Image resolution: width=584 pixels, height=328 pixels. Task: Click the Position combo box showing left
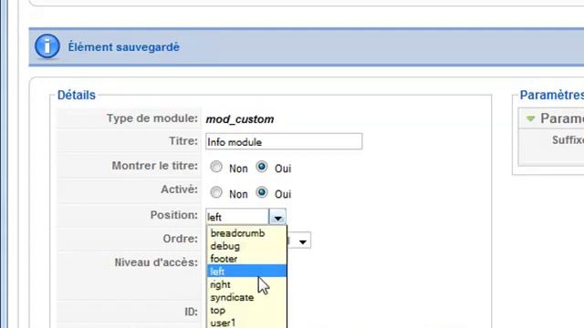[x=245, y=217]
